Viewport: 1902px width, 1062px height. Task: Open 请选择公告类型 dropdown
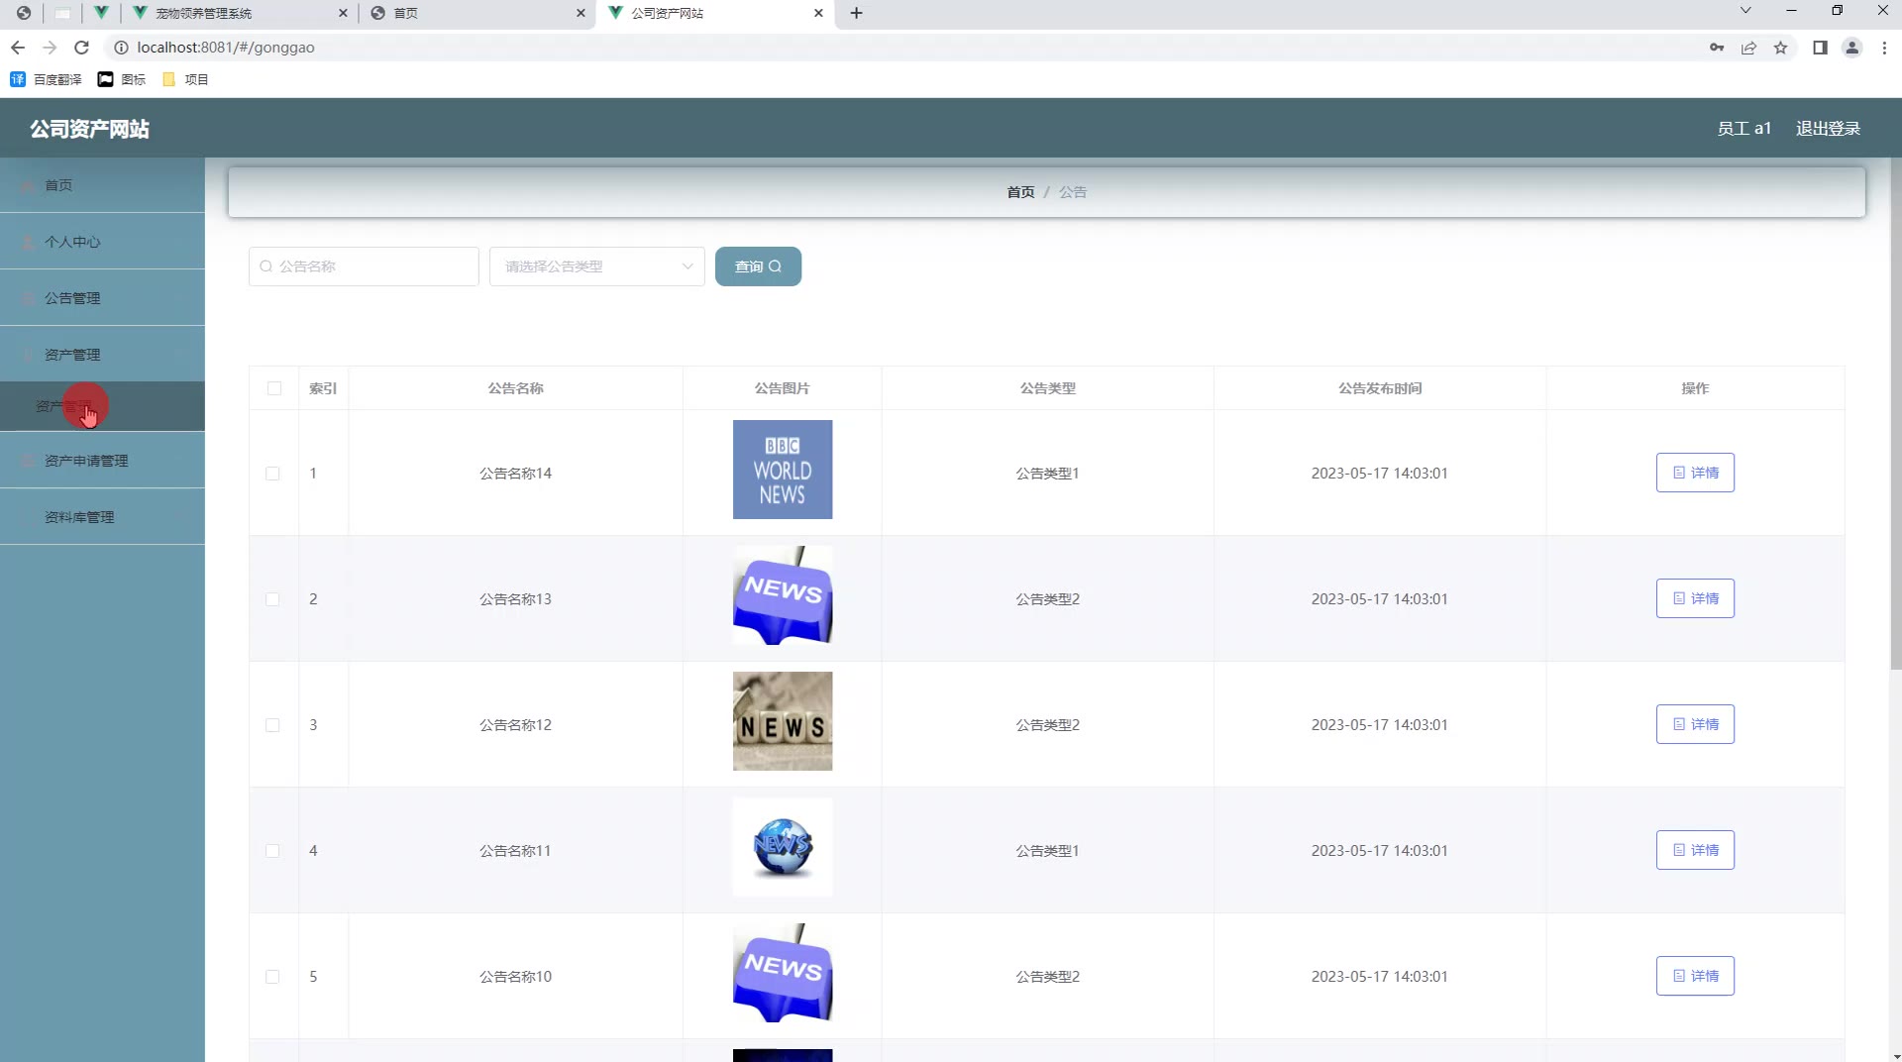pos(597,266)
